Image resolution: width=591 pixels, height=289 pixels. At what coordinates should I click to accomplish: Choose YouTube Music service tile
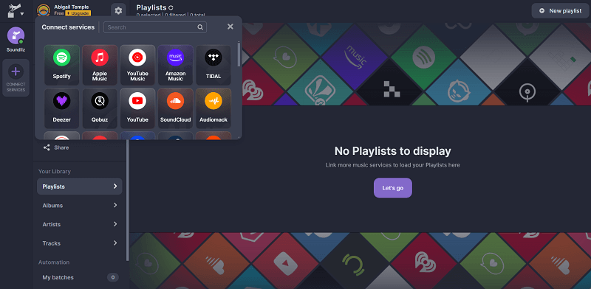click(x=137, y=65)
